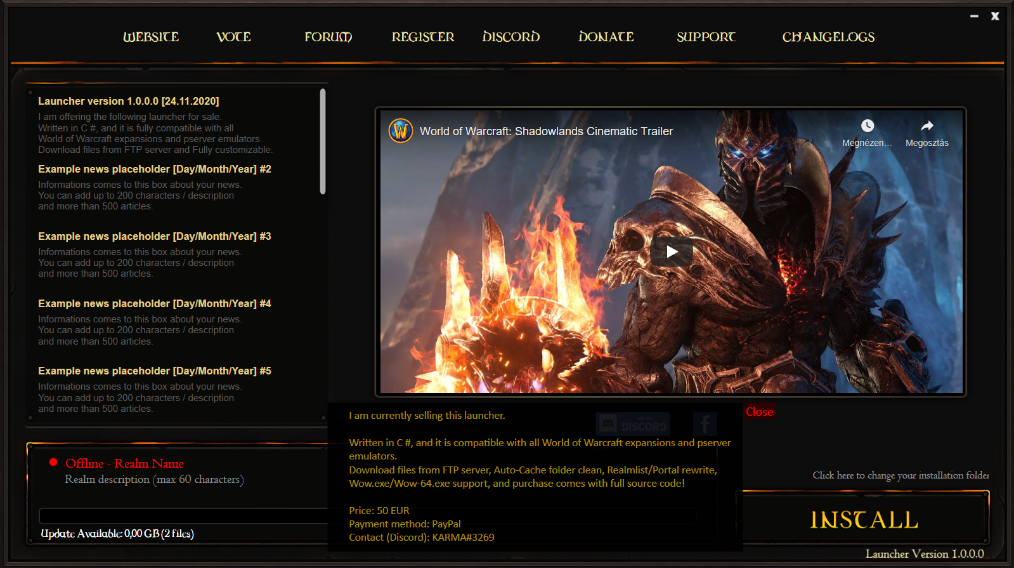Click the Watch Later clock icon
The width and height of the screenshot is (1014, 568).
tap(867, 126)
